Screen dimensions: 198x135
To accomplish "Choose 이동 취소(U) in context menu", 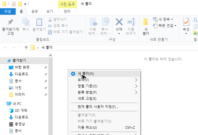I will tap(104, 127).
